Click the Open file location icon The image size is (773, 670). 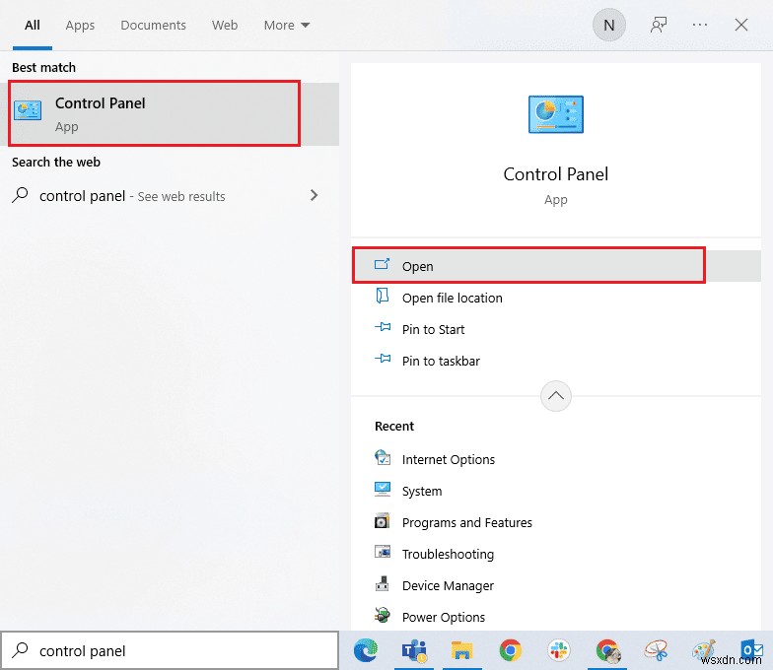[383, 296]
